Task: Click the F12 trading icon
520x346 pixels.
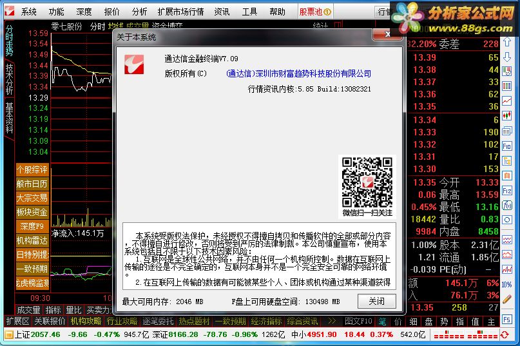Action: point(506,191)
